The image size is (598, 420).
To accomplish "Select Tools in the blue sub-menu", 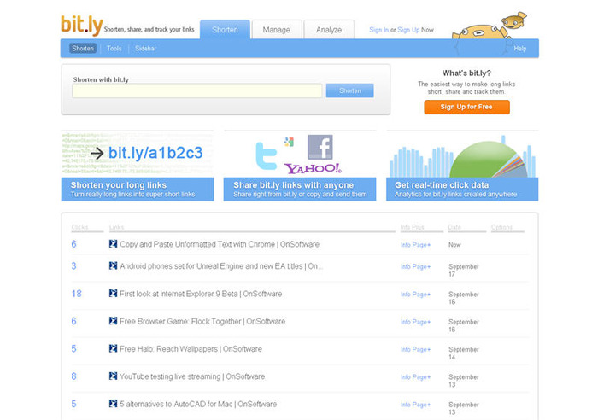I will click(x=114, y=49).
